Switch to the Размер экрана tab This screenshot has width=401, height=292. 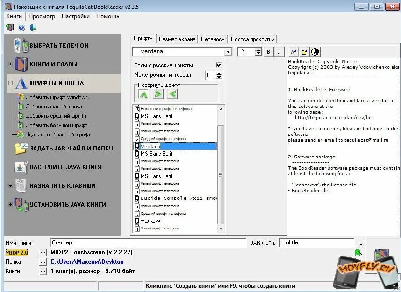click(x=177, y=39)
